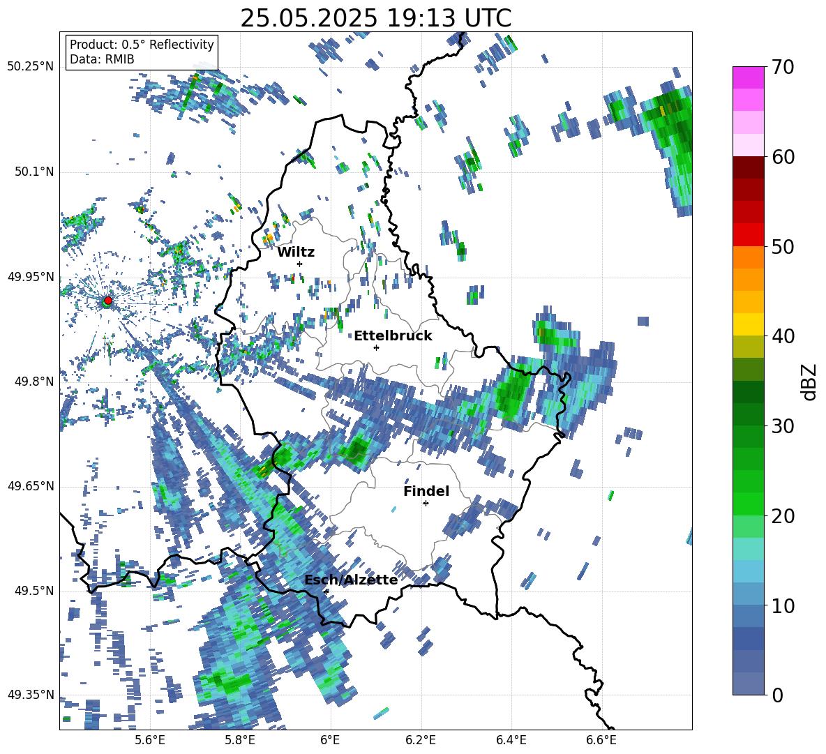Click the 'Product: 0.5° Reflectivity' text

click(142, 45)
